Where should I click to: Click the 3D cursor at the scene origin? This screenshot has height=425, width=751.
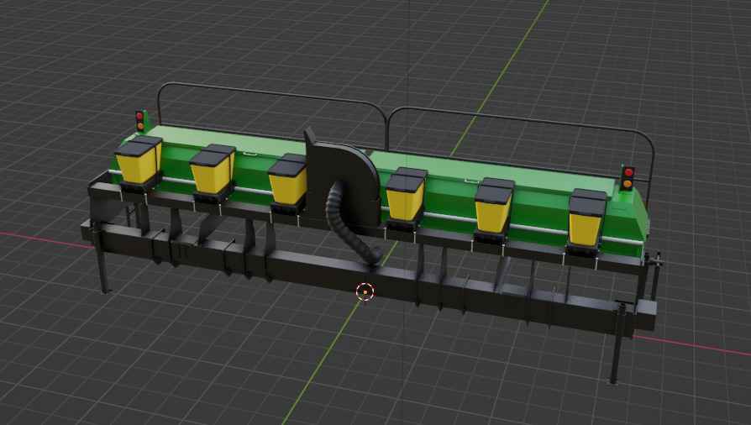pyautogui.click(x=365, y=291)
